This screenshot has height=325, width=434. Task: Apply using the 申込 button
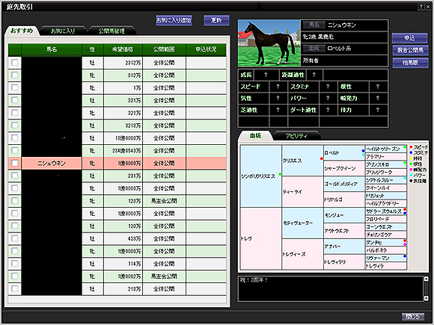pos(409,38)
